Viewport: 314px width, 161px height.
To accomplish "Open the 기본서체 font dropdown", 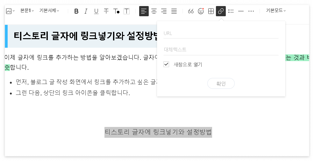I will (49, 10).
